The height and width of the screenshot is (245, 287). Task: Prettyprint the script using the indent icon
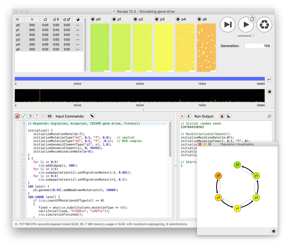[30, 116]
